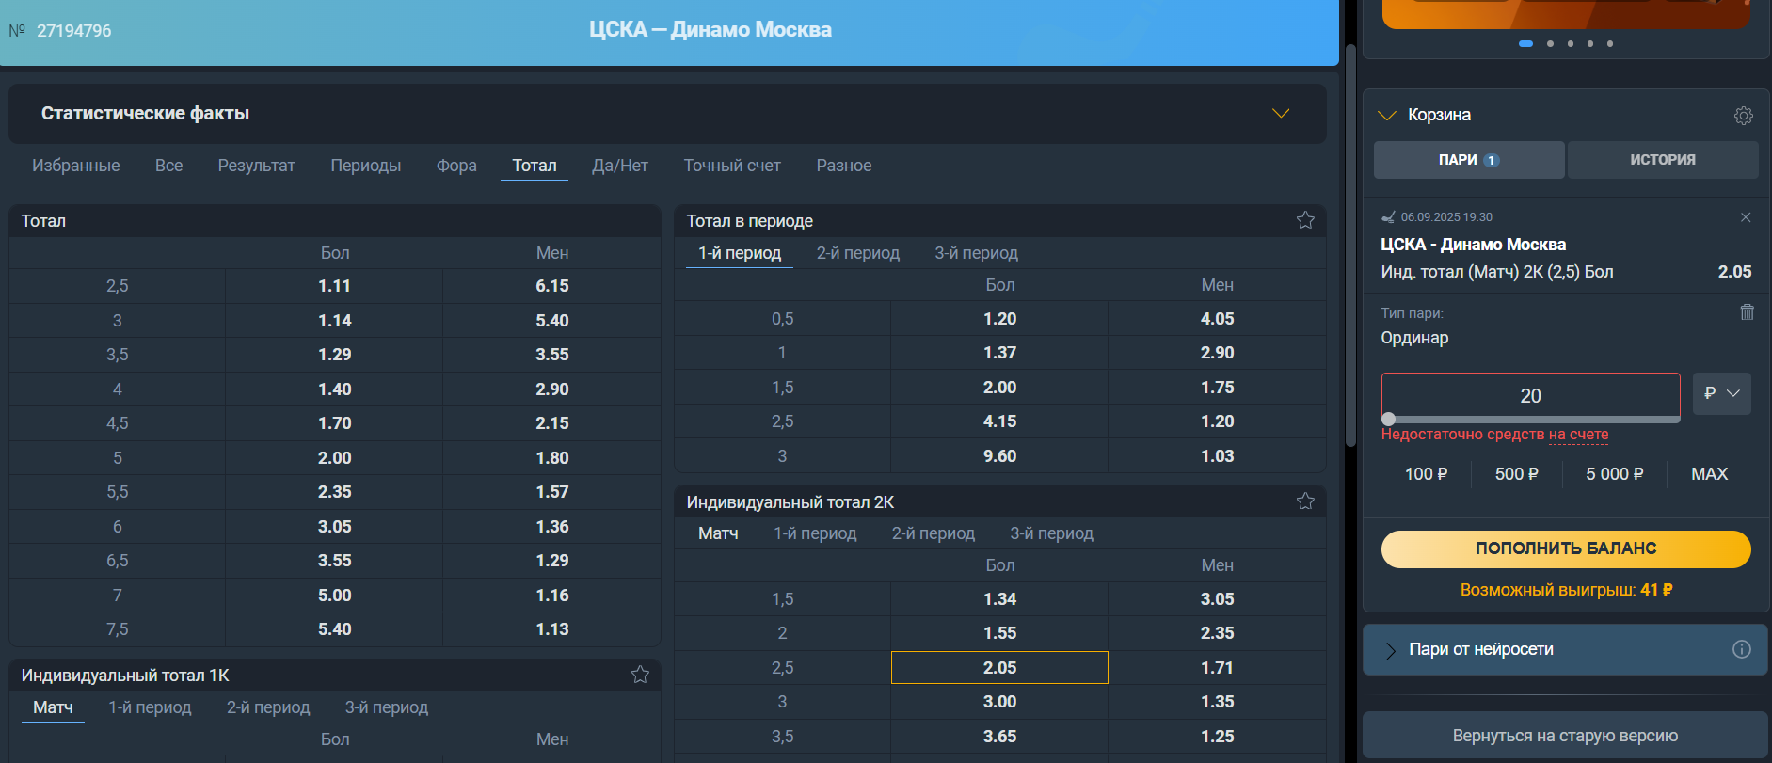
Task: Open the currency ₽ dropdown
Action: click(x=1722, y=393)
